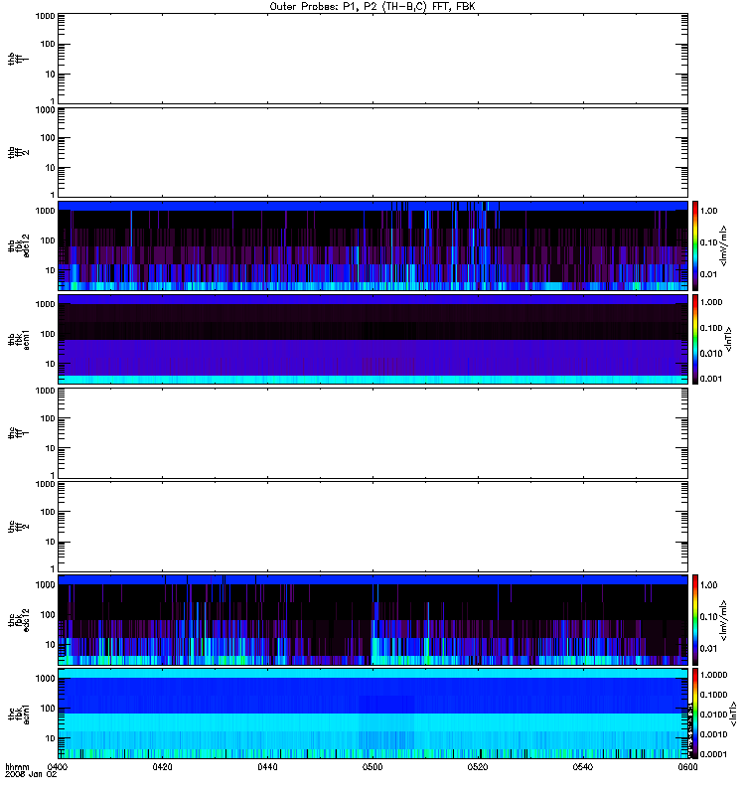Click the "100" y-axis tick of thc fff 1
Viewport: 745px width, 795px height.
pyautogui.click(x=48, y=418)
